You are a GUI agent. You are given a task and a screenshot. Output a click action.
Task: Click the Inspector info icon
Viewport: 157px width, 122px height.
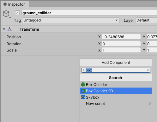tap(5, 4)
